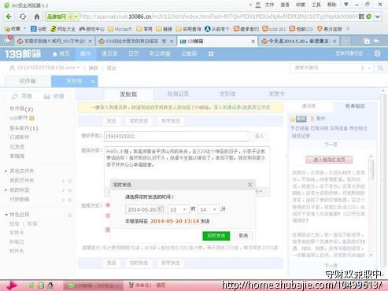
Task: Open the search scope dropdown in the search box
Action: 369,68
